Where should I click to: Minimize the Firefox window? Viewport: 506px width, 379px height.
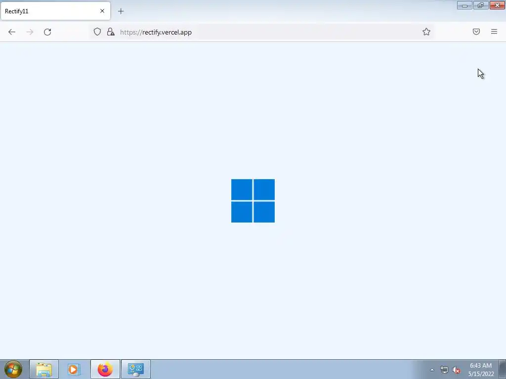464,5
